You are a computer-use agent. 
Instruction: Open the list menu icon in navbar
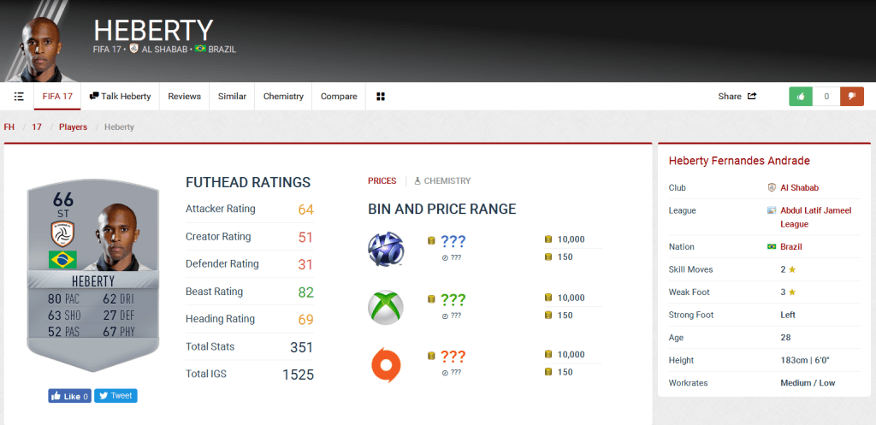point(19,97)
